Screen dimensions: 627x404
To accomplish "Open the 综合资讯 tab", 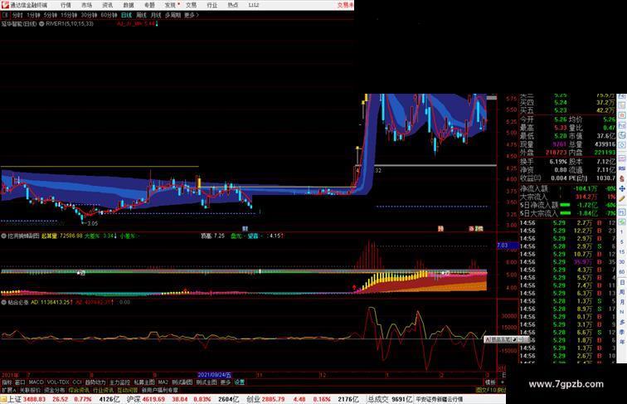I will coord(79,390).
